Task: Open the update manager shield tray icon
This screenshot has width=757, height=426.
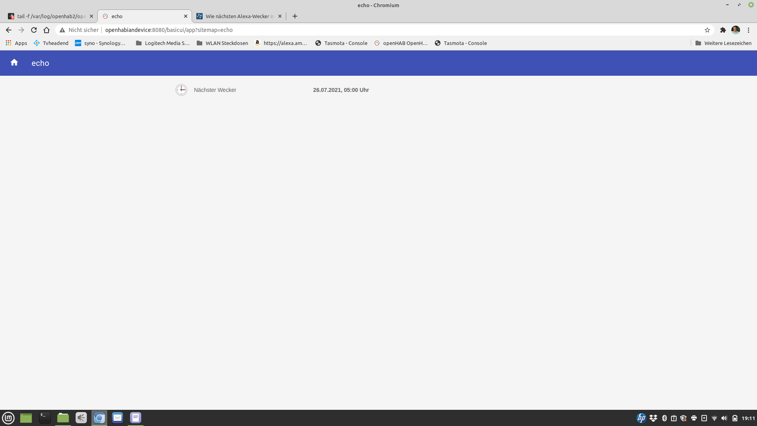Action: (683, 418)
